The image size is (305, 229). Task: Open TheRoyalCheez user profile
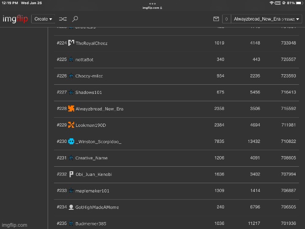(x=92, y=43)
